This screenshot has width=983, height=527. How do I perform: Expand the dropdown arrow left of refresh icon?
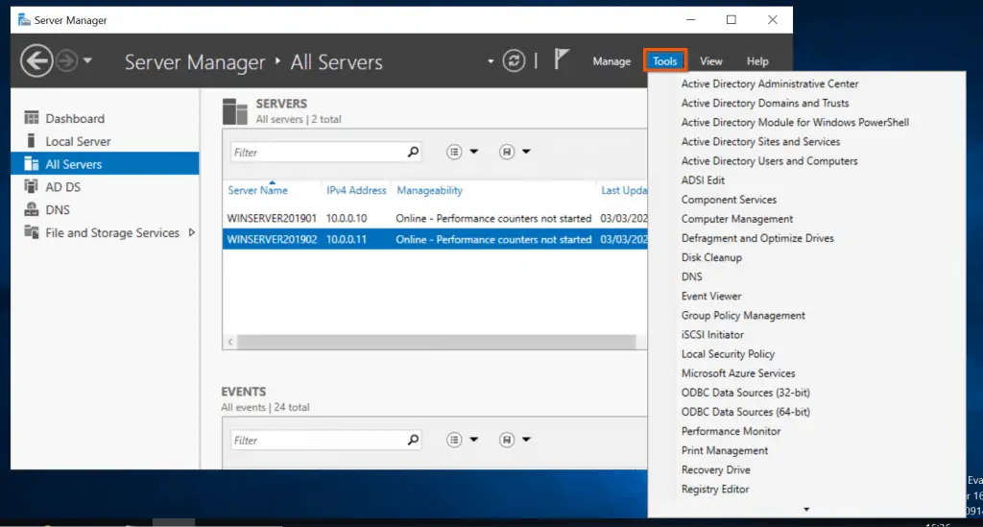tap(491, 61)
